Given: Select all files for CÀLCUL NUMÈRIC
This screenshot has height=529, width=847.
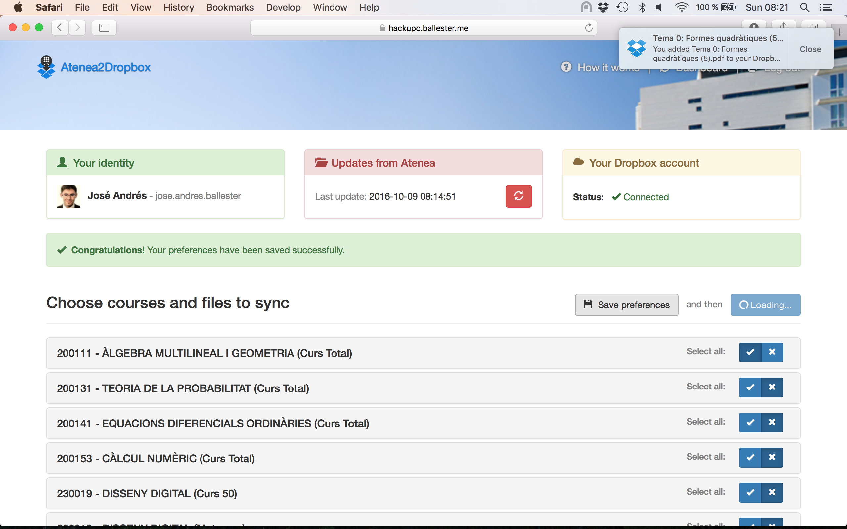Looking at the screenshot, I should coord(750,457).
